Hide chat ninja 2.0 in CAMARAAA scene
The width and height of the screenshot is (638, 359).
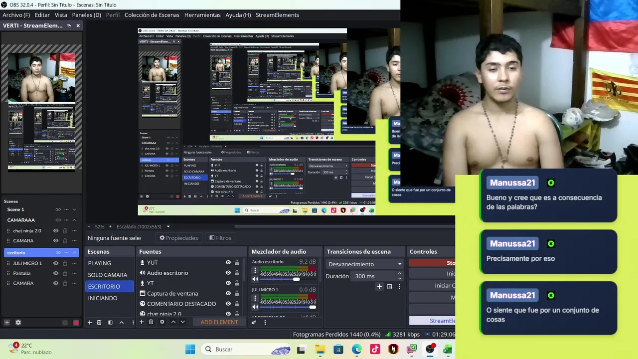tap(56, 231)
